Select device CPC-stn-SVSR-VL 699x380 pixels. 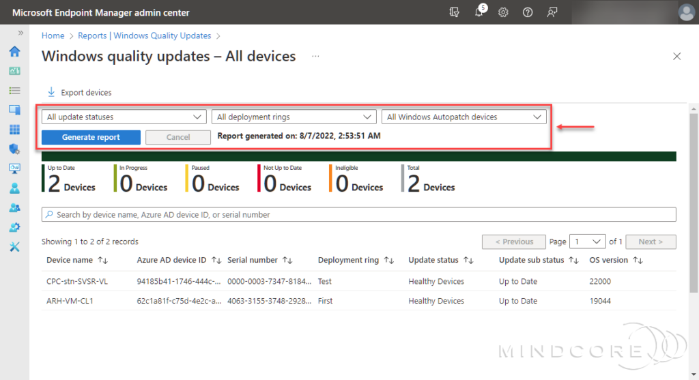77,281
